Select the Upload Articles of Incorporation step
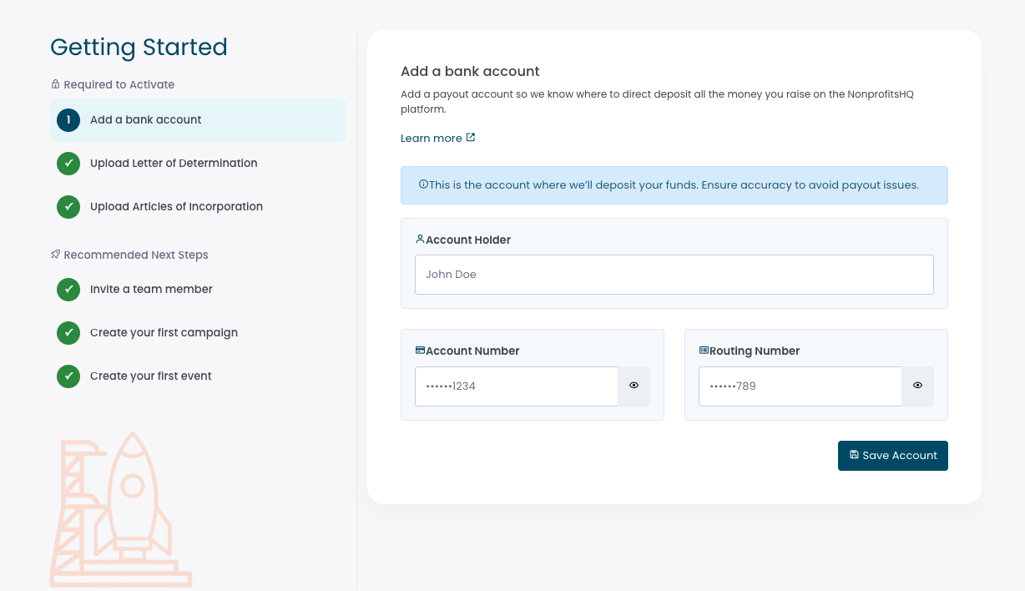1025x591 pixels. [176, 206]
